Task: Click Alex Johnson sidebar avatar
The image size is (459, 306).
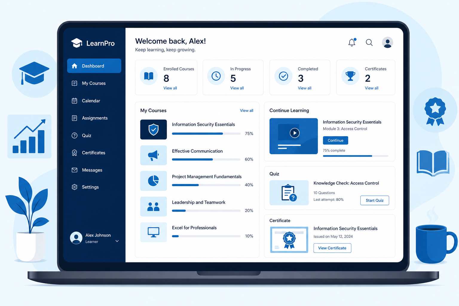Action: (x=76, y=238)
